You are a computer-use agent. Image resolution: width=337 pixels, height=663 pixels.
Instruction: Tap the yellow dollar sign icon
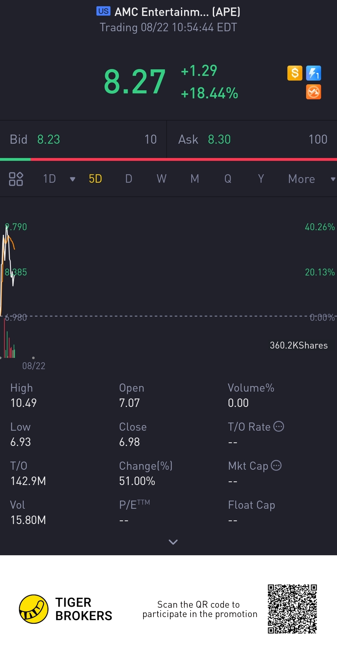tap(295, 73)
